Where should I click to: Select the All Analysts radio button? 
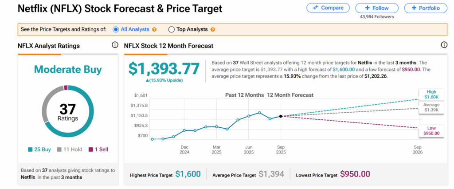(116, 30)
